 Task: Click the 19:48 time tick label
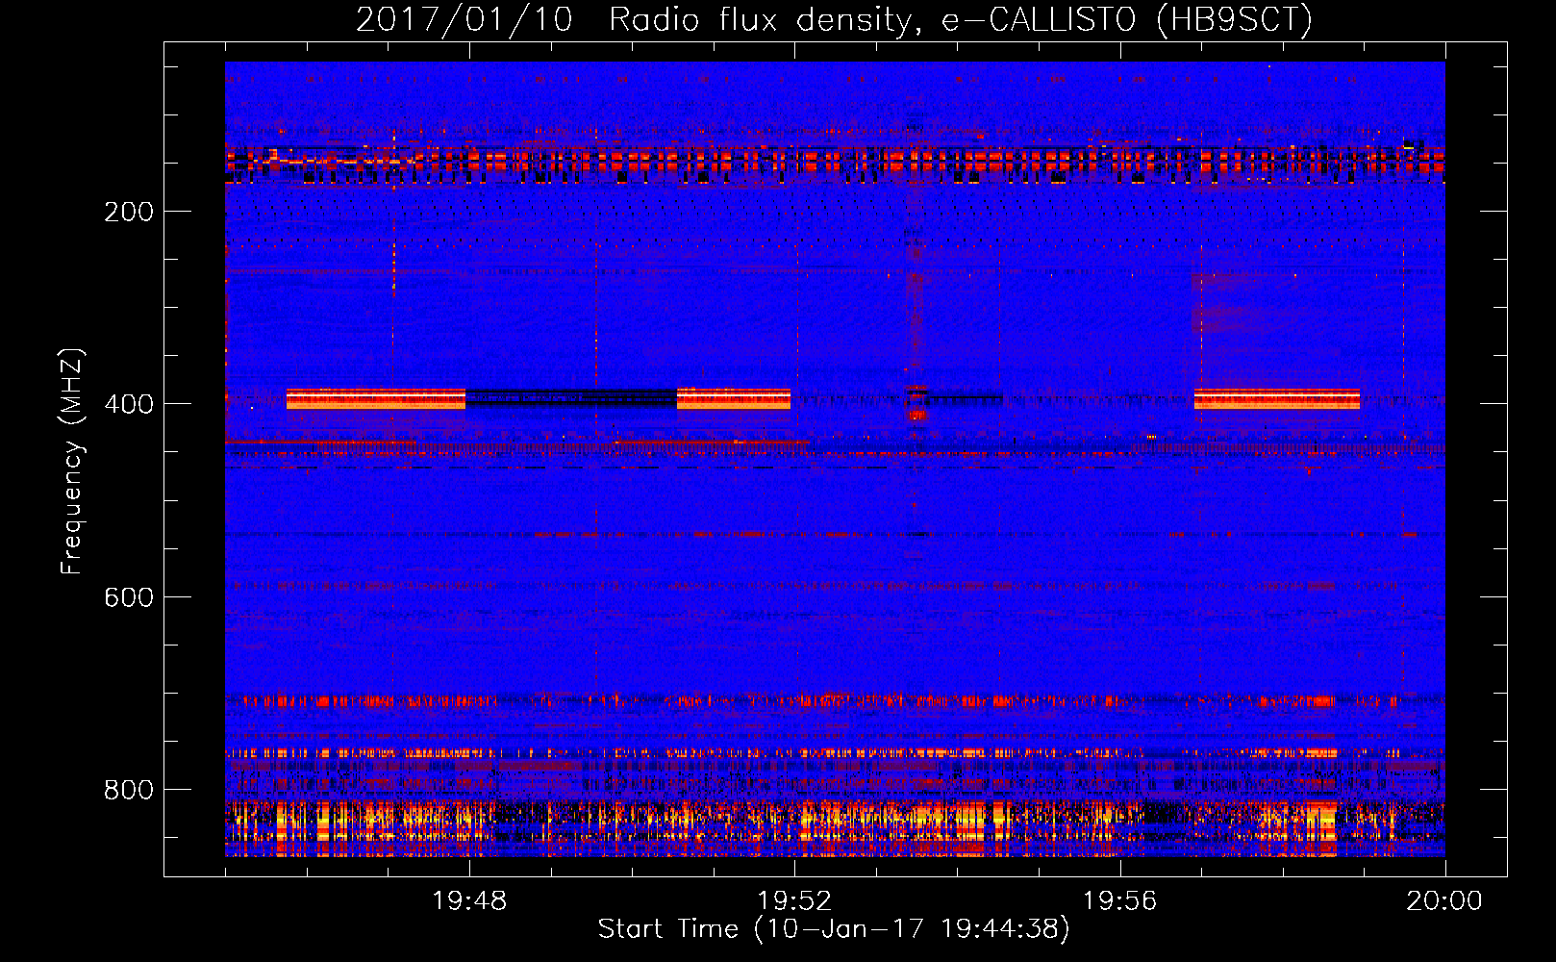coord(469,901)
